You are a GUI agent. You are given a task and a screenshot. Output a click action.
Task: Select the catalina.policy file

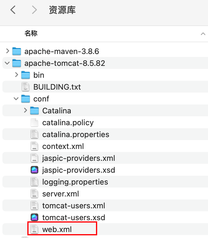(x=67, y=122)
